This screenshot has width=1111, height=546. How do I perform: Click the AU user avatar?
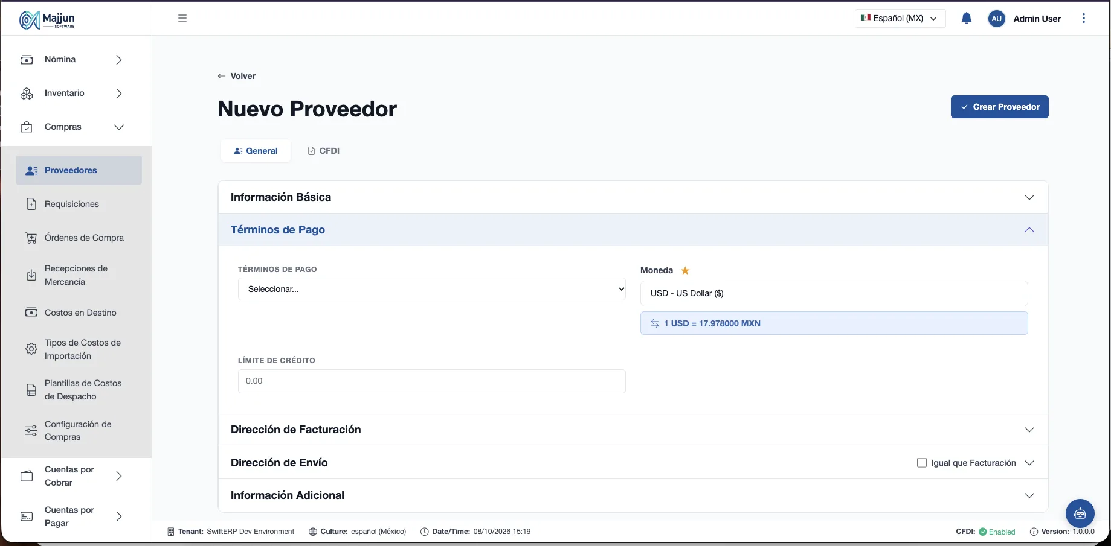point(997,19)
